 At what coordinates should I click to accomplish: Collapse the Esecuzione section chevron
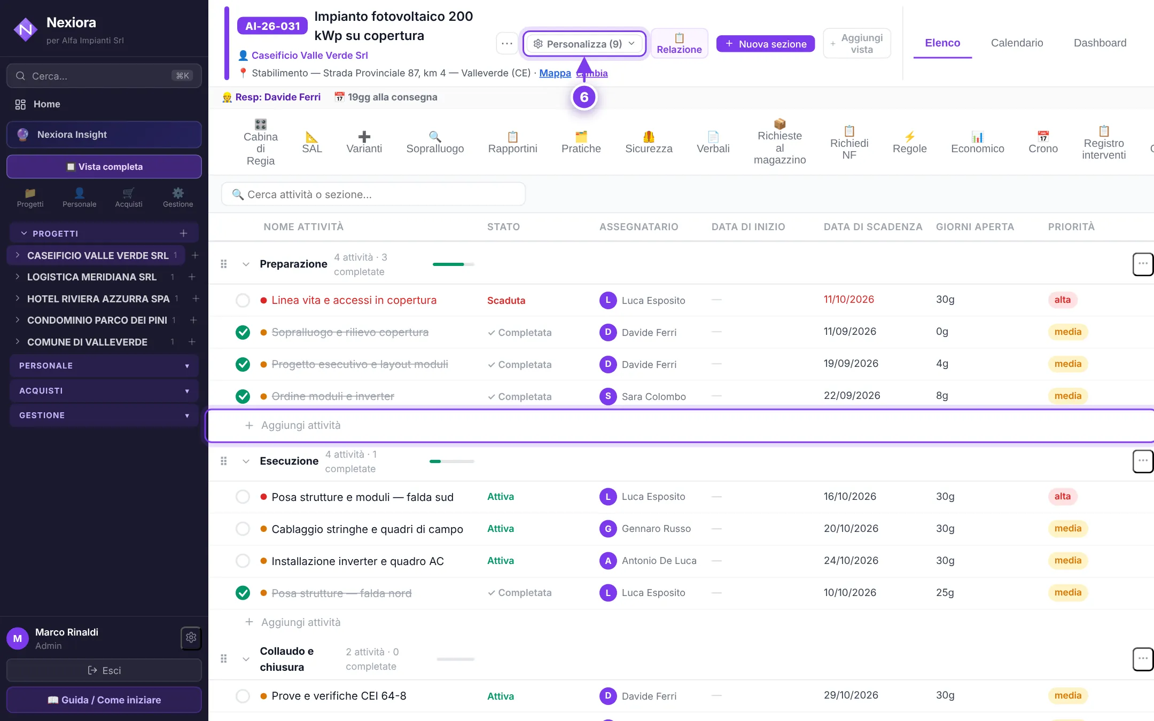(246, 461)
